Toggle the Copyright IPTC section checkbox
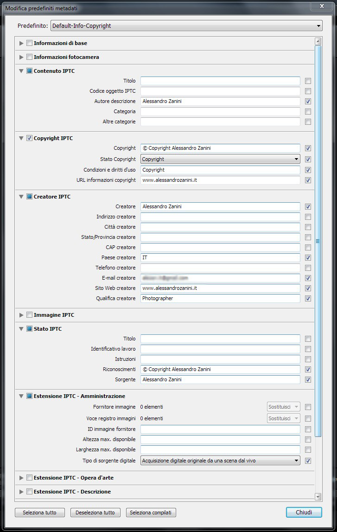This screenshot has width=337, height=532. point(29,138)
